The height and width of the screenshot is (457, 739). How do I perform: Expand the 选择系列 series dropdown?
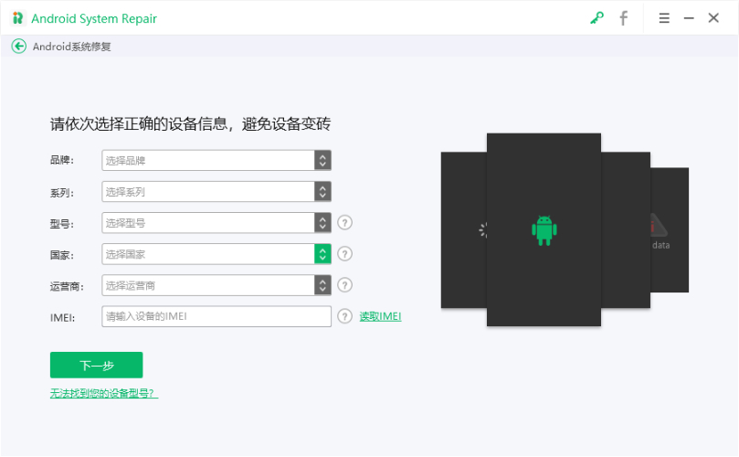(x=322, y=192)
